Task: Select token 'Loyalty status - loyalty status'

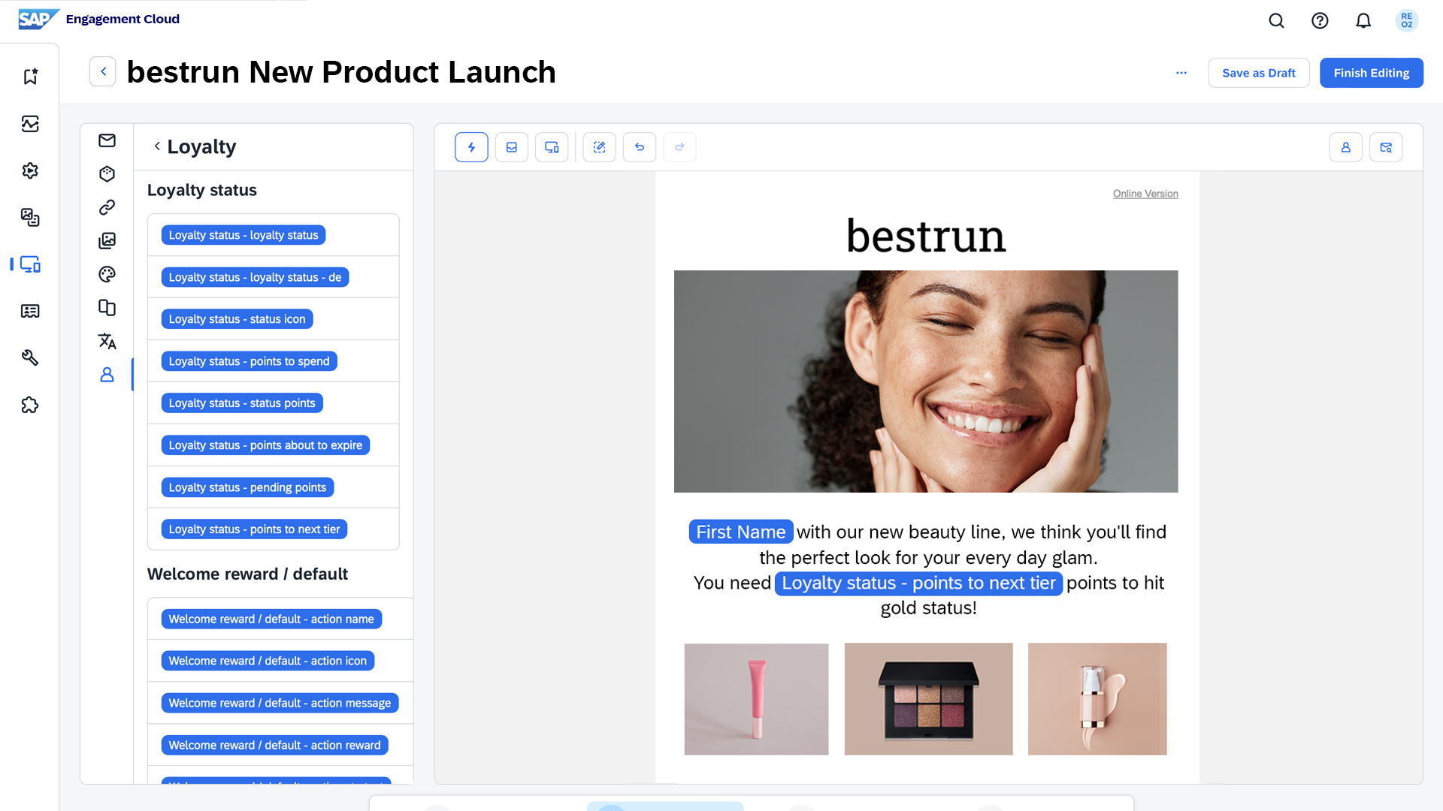Action: coord(244,235)
